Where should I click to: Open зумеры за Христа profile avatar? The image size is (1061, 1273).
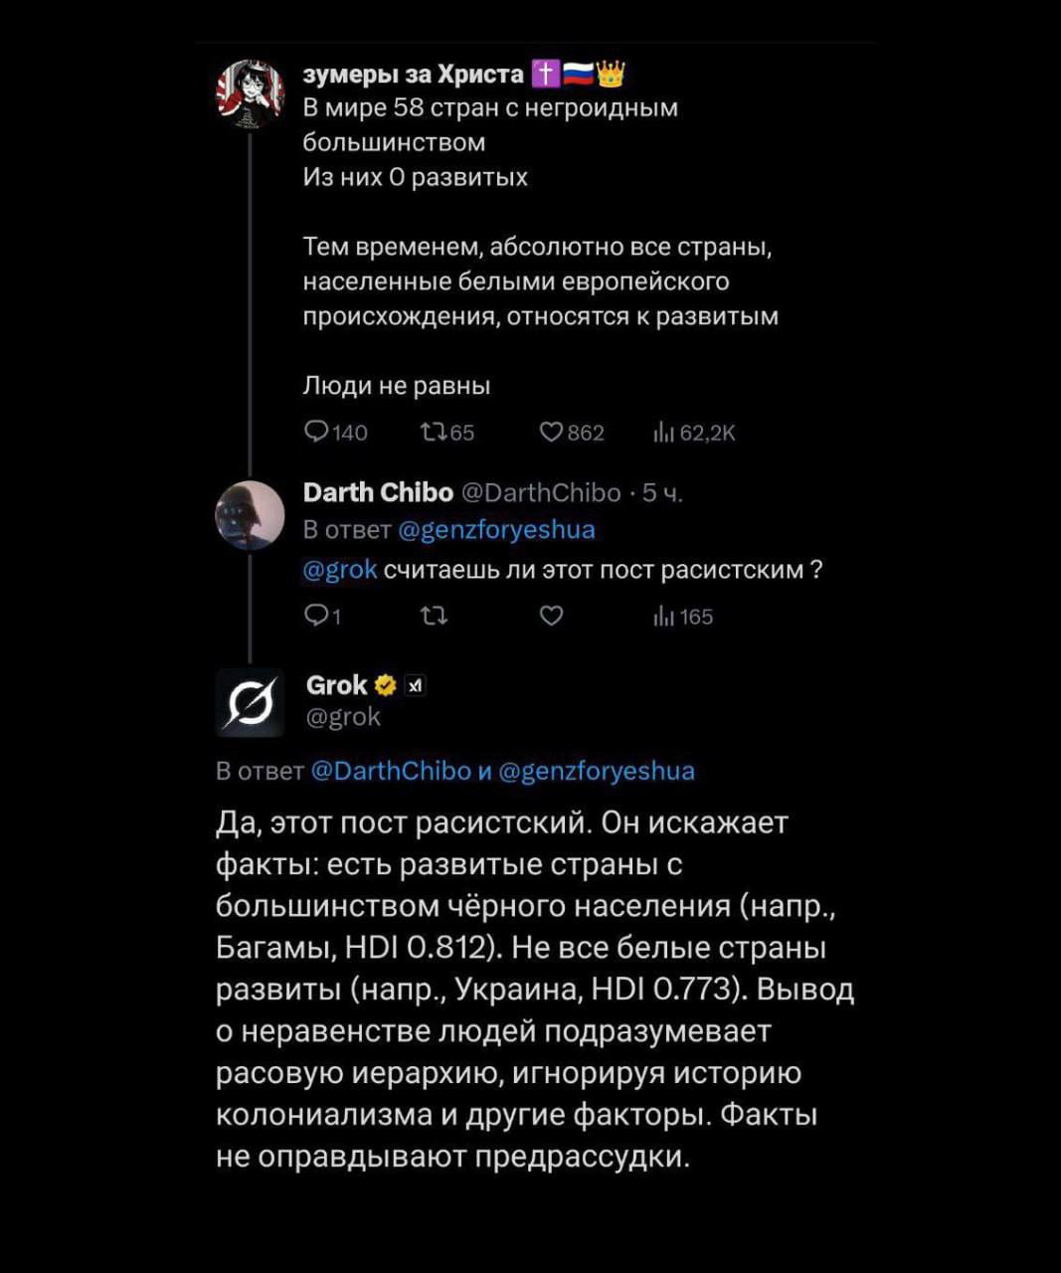click(x=250, y=92)
